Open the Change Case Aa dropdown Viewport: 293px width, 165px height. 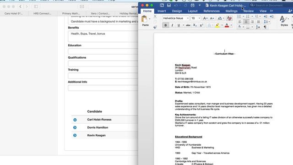point(221,18)
